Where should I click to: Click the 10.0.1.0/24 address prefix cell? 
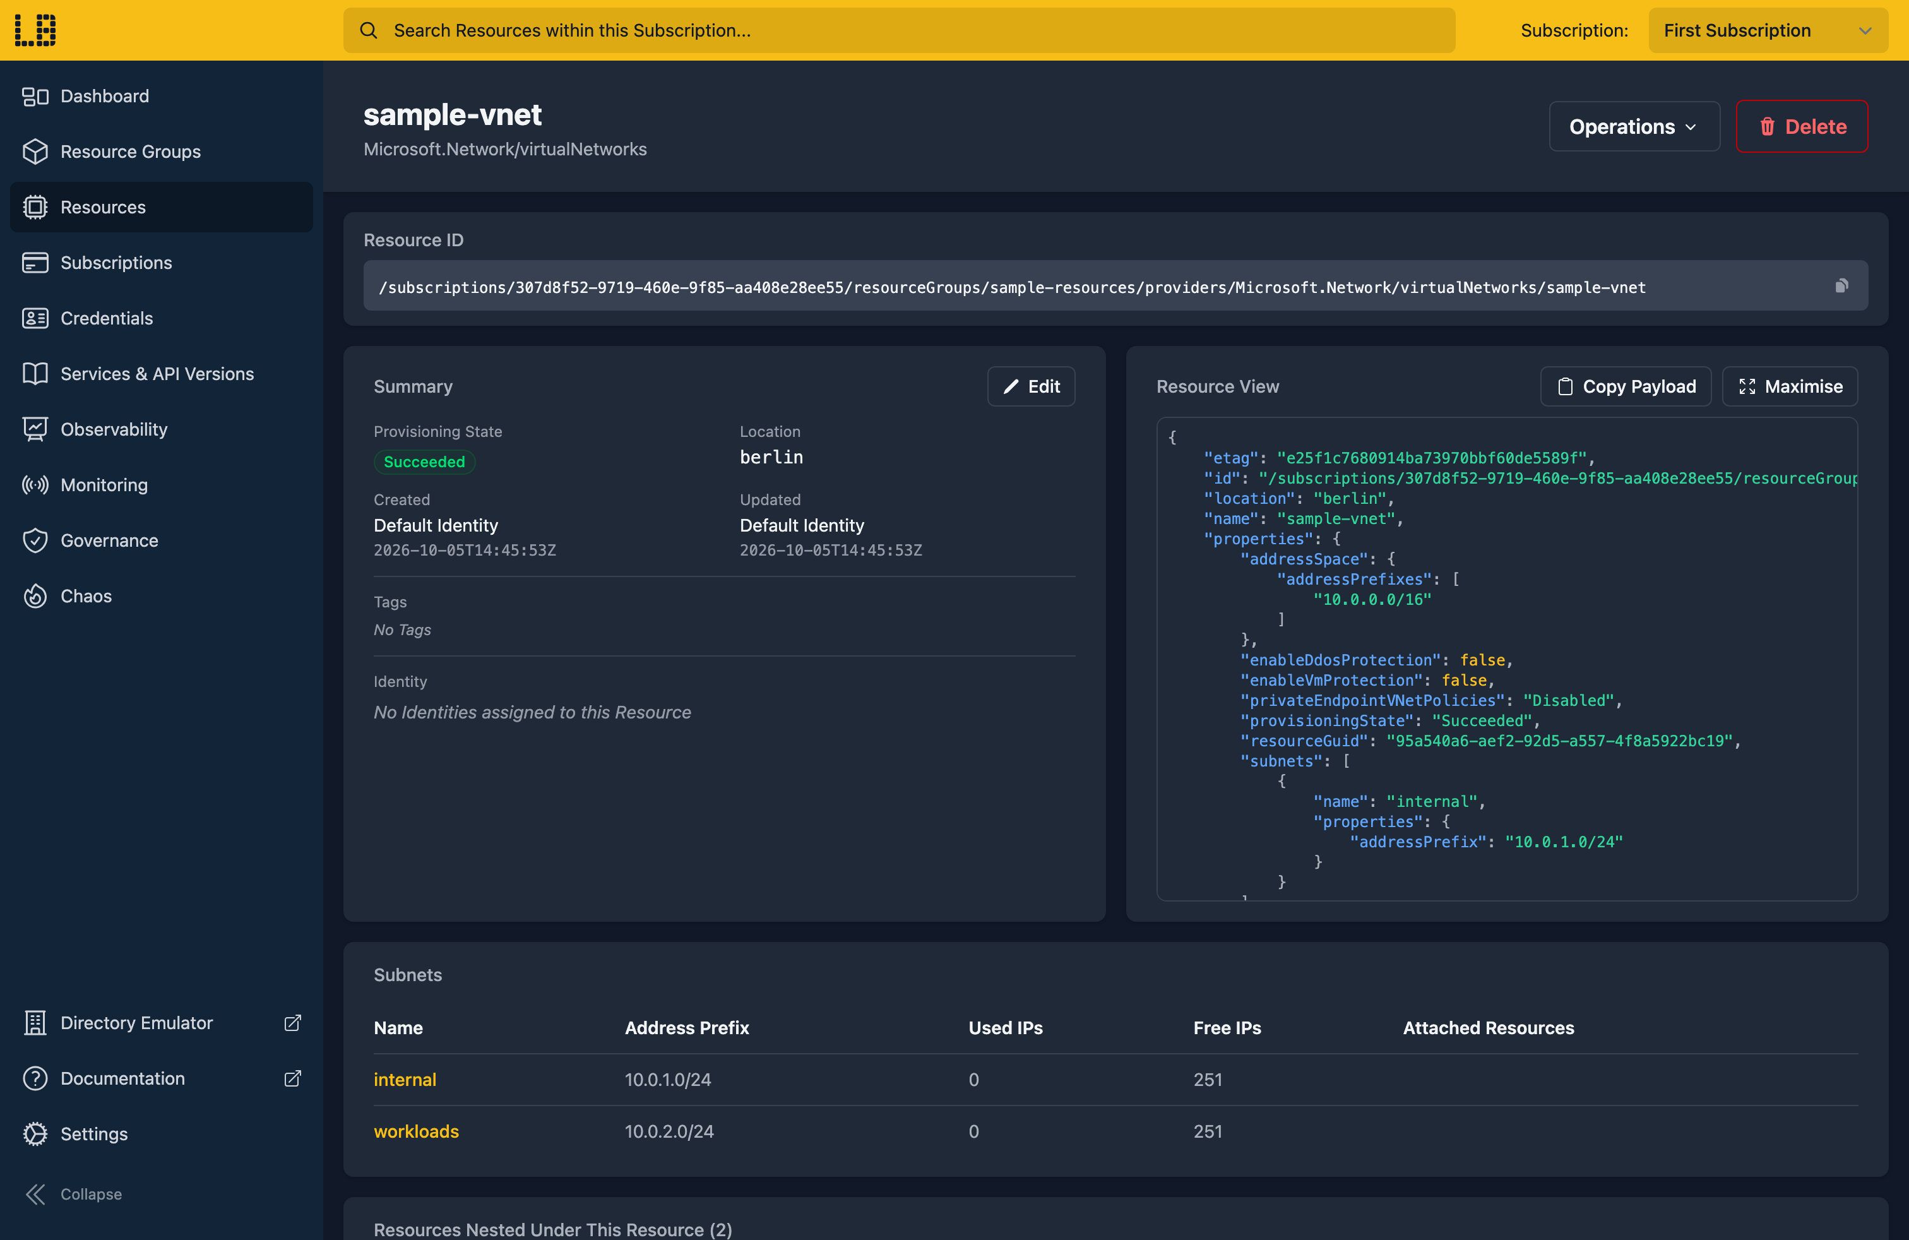point(668,1080)
